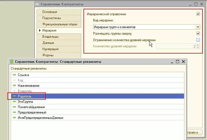Uncheck Иерархический справочник checkbox
207x140 pixels.
(198, 14)
